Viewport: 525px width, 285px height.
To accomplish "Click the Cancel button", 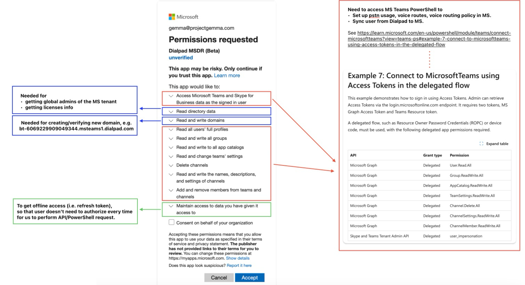I will point(219,277).
